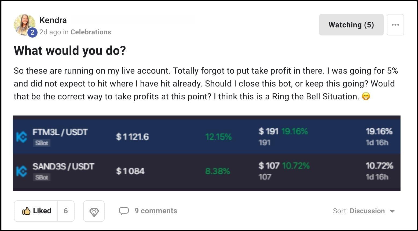418x231 pixels.
Task: Open Kendra's profile picture
Action: (24, 24)
